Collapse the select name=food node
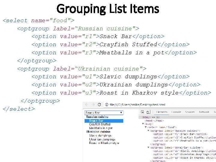The image size is (216, 162). [146, 127]
